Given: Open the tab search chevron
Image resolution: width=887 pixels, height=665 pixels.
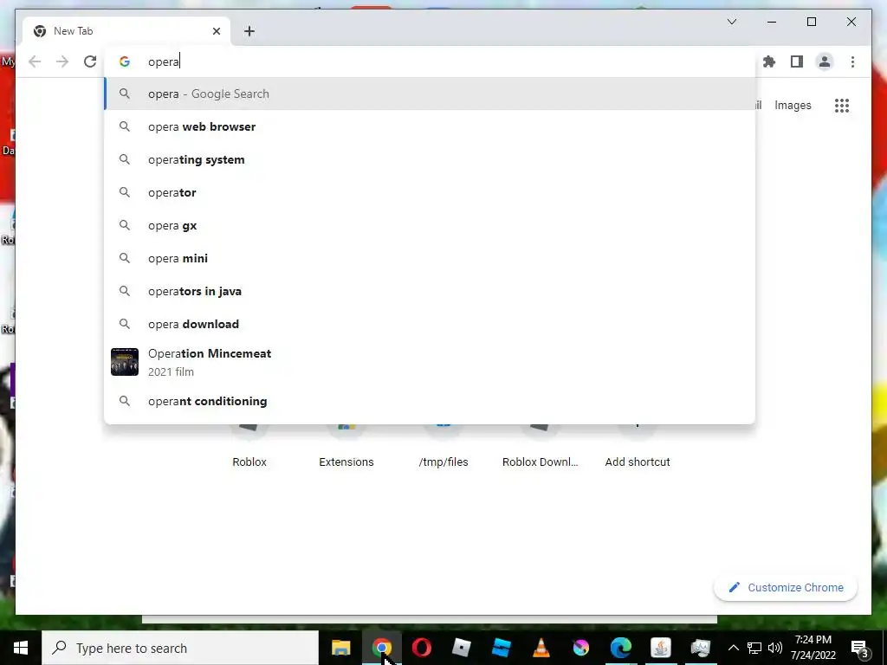Looking at the screenshot, I should point(731,22).
